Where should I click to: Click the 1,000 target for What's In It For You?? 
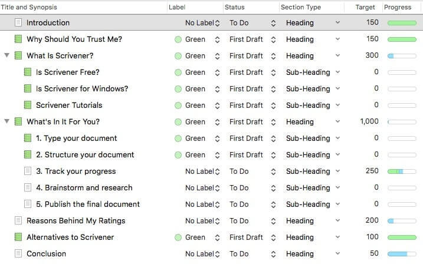369,121
